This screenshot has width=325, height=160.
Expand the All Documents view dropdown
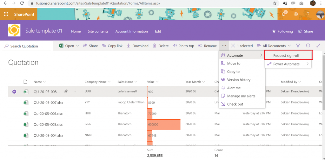point(274,46)
